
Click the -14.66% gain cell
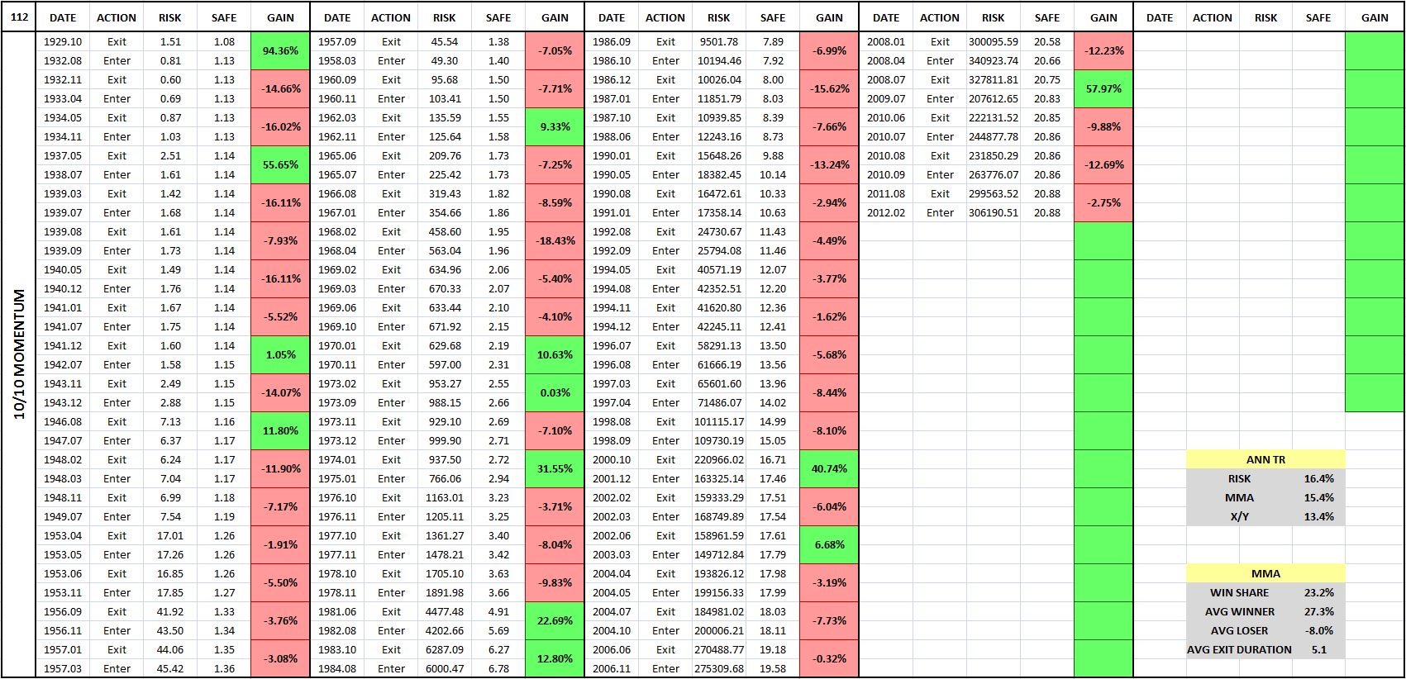[280, 89]
